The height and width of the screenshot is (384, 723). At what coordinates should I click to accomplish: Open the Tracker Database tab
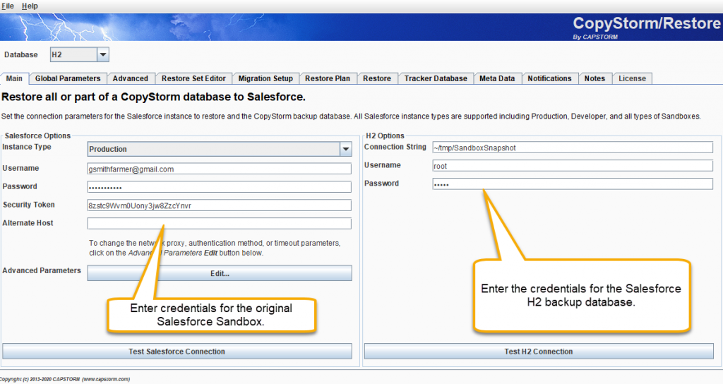tap(436, 78)
